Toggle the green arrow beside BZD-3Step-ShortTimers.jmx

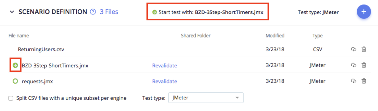pyautogui.click(x=16, y=65)
